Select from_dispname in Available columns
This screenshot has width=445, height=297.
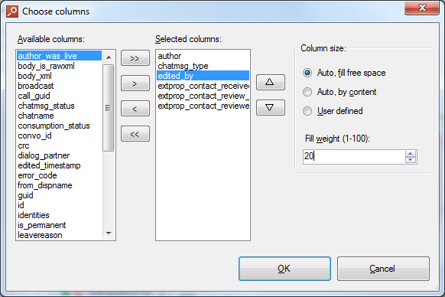[x=59, y=185]
